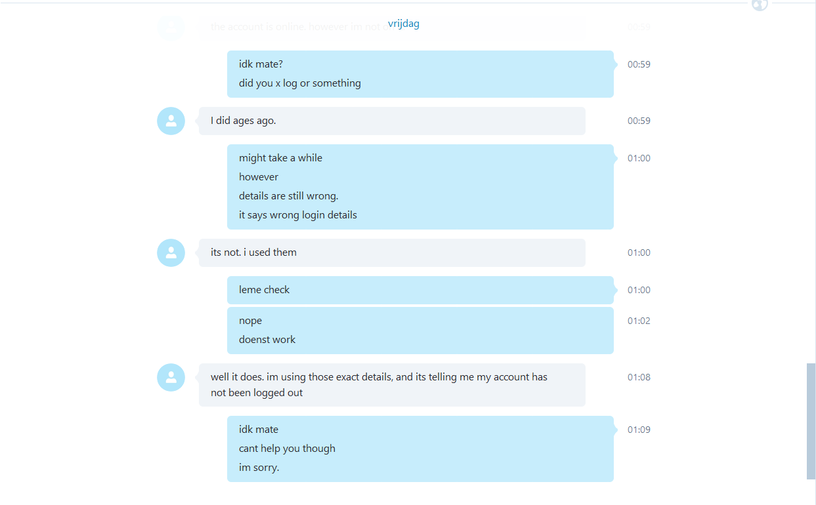Select the "did you x log or something" message

[300, 83]
